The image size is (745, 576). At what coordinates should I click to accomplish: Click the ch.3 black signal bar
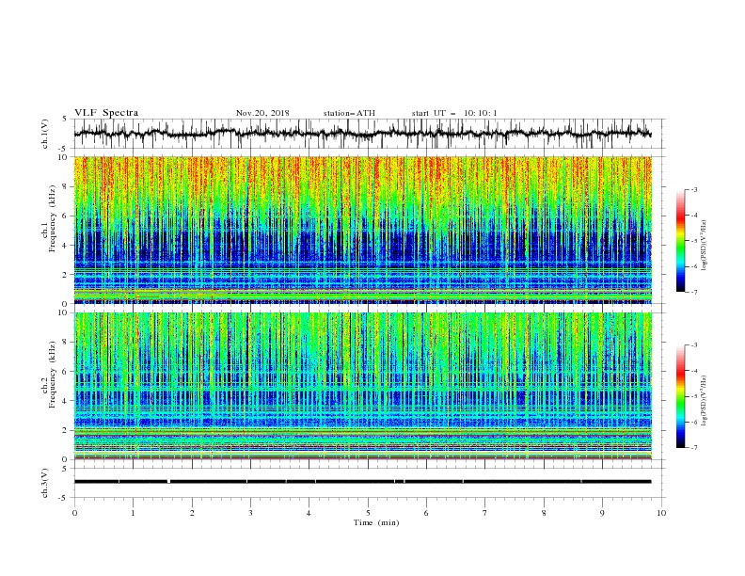[x=363, y=482]
